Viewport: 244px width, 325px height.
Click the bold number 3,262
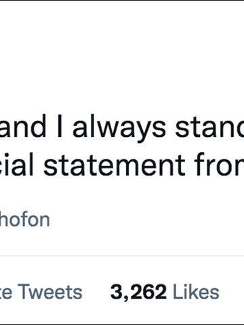tap(138, 292)
